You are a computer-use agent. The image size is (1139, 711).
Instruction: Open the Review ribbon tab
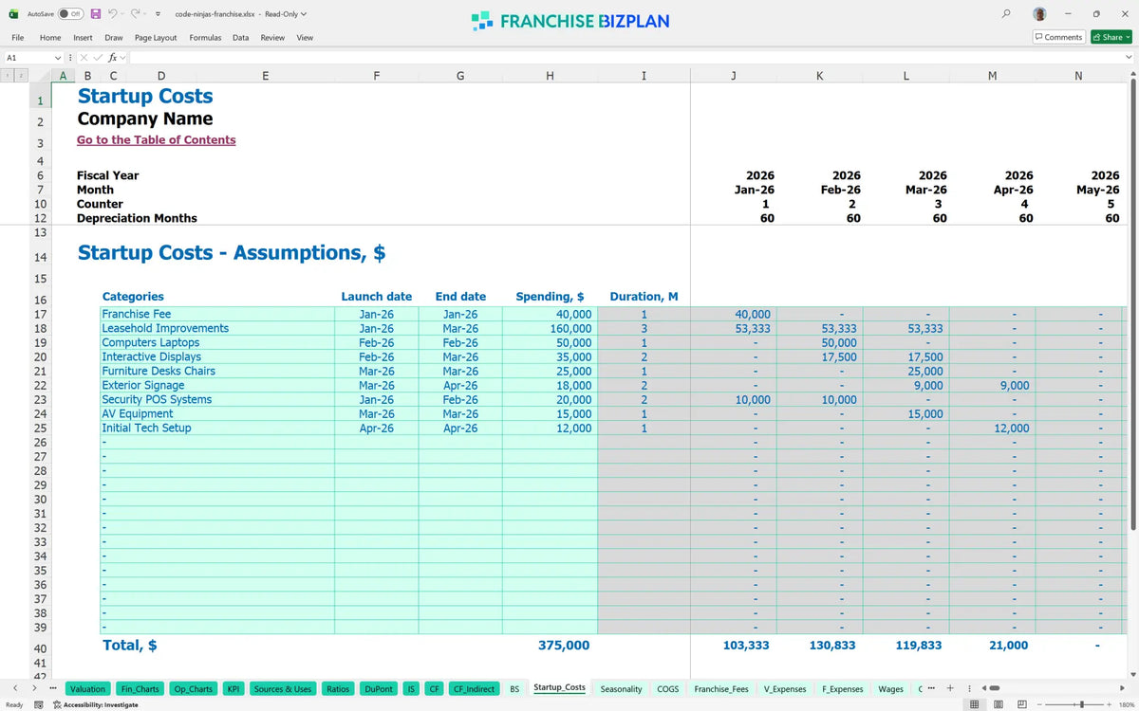click(272, 38)
